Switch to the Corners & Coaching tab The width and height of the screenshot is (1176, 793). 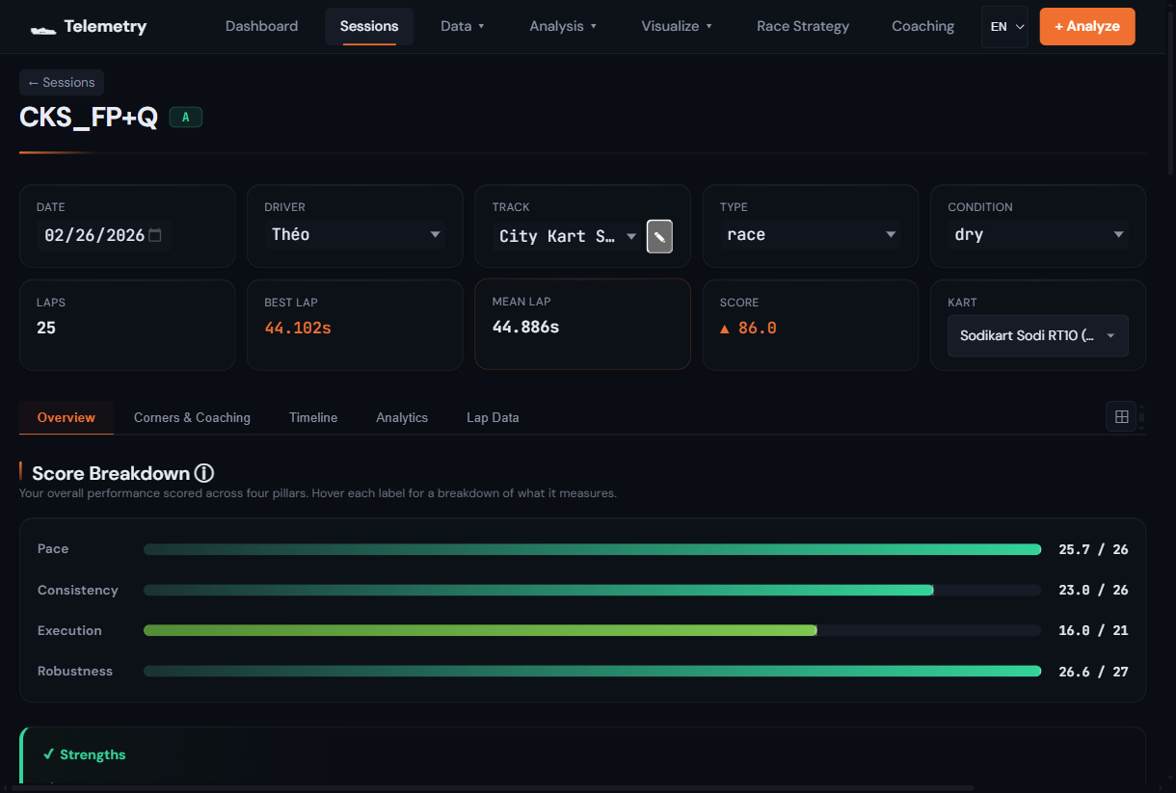point(192,417)
